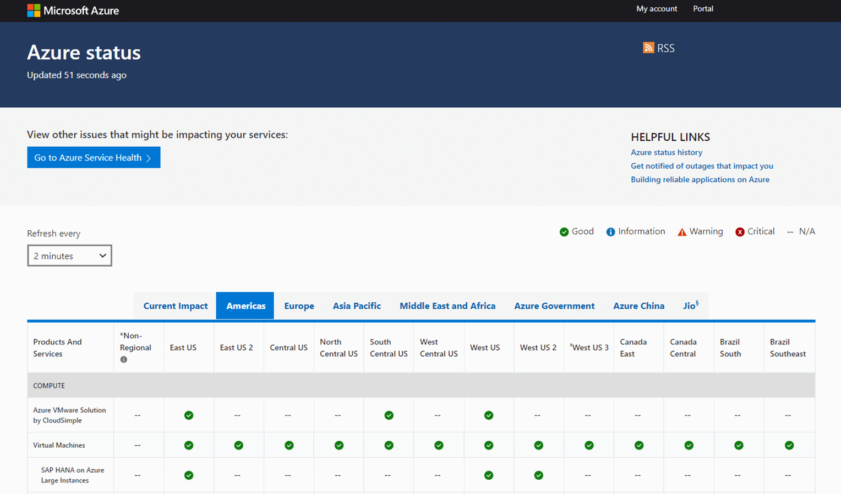Switch to the Europe tab

(299, 306)
